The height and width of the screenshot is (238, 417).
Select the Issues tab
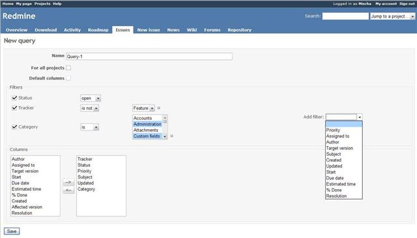tap(122, 30)
